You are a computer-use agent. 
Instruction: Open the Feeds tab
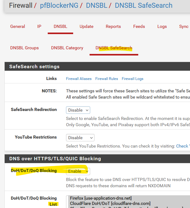pyautogui.click(x=139, y=27)
